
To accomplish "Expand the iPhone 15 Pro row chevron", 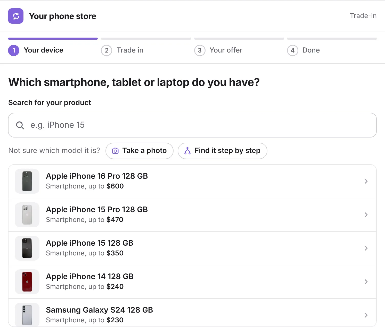I will [x=366, y=215].
